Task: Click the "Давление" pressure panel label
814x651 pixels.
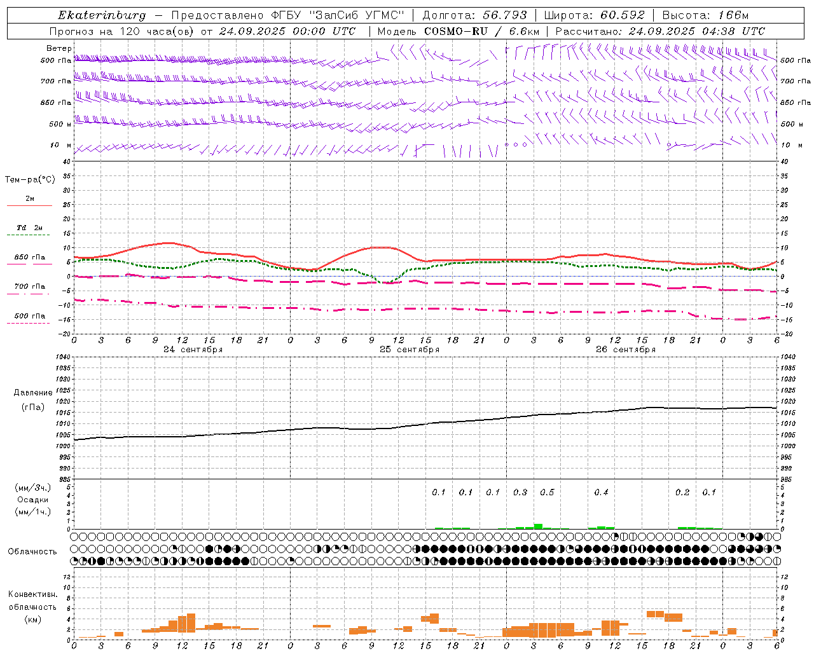Action: pos(33,393)
